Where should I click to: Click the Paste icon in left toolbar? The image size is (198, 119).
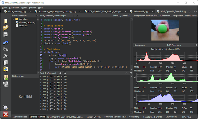tap(6, 69)
